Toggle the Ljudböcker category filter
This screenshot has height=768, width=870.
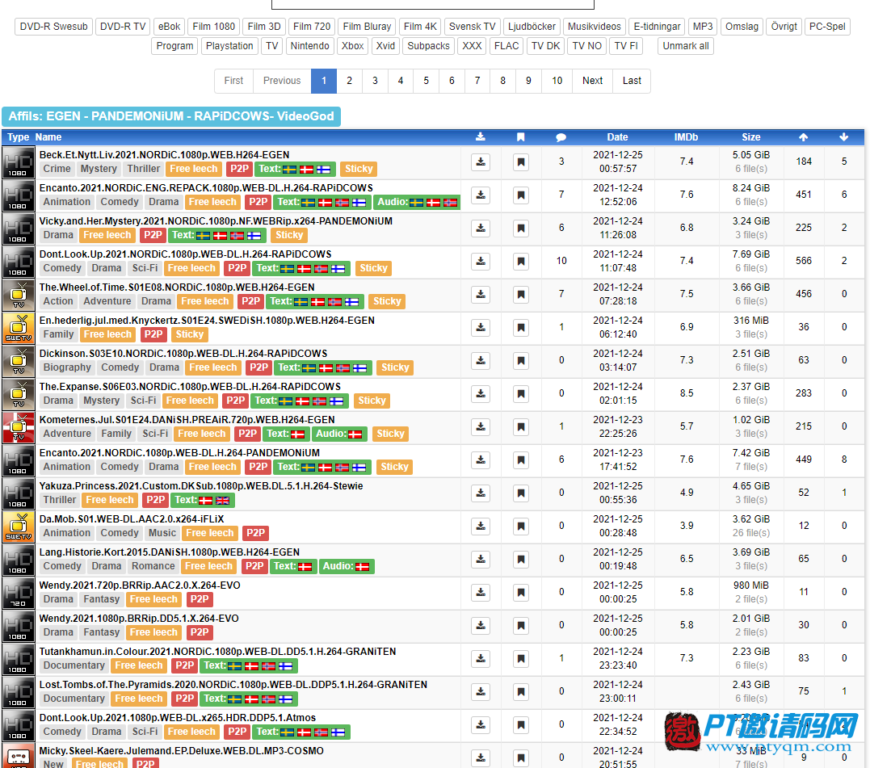(x=532, y=27)
